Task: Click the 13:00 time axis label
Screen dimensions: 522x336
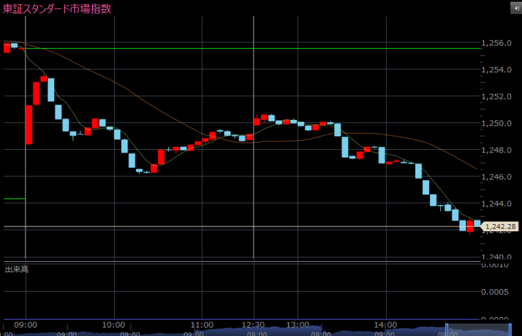Action: 298,325
